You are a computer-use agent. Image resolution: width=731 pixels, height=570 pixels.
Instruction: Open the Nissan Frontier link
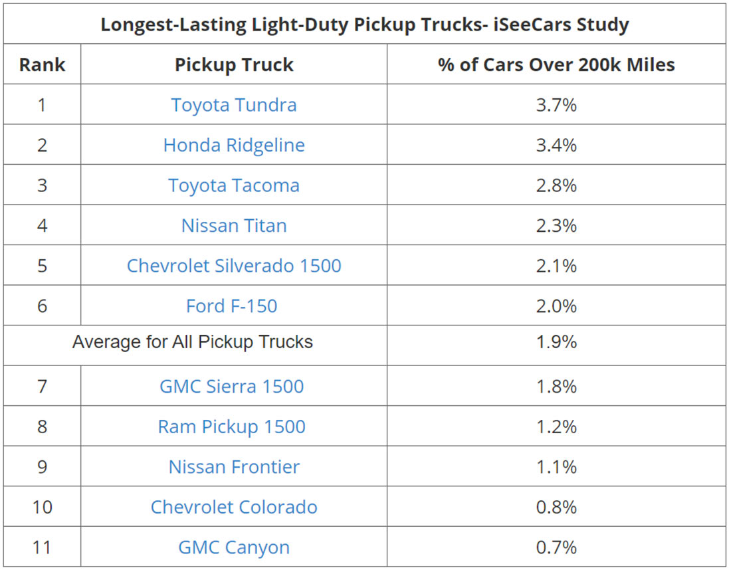[234, 467]
